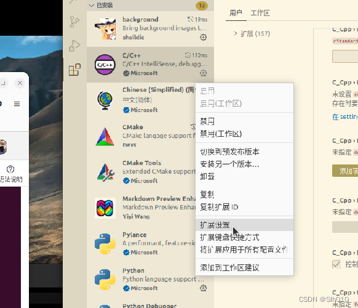The image size is (358, 308).
Task: Choose 卸载 in context menu
Action: tap(245, 177)
